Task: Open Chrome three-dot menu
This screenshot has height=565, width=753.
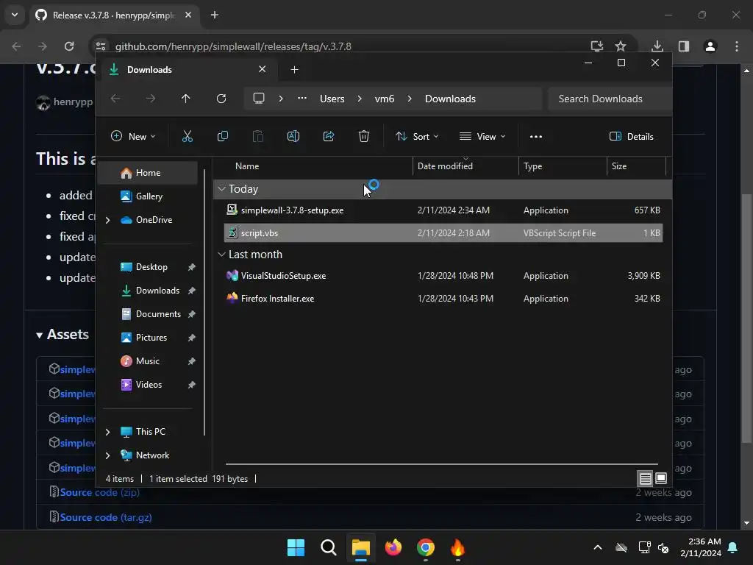Action: pos(737,46)
